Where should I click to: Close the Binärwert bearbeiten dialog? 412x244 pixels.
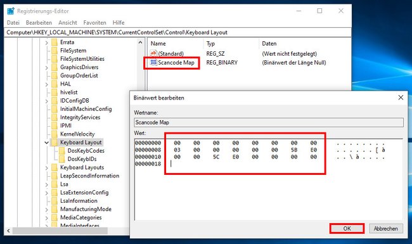pyautogui.click(x=401, y=98)
